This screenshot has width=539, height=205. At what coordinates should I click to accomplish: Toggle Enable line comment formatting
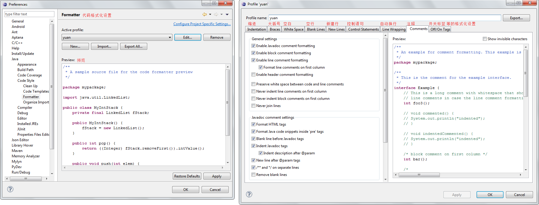point(254,60)
